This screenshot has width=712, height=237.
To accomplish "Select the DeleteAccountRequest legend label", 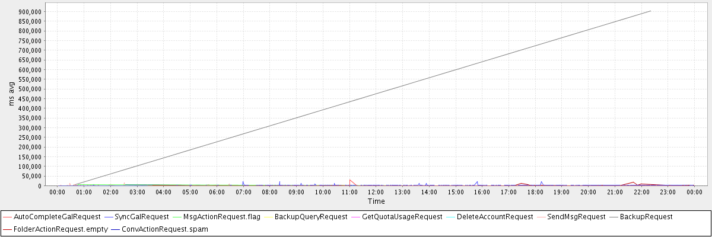I will click(495, 217).
